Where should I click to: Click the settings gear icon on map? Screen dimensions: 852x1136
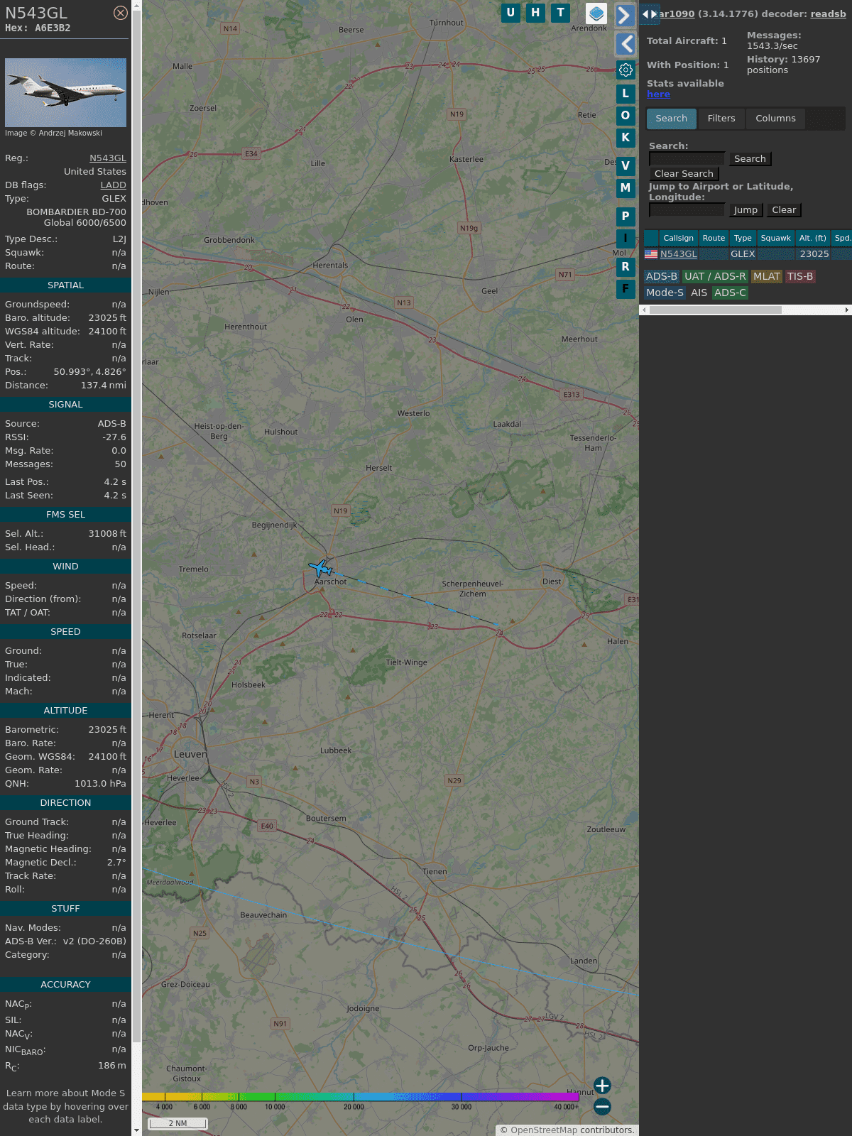click(x=626, y=70)
